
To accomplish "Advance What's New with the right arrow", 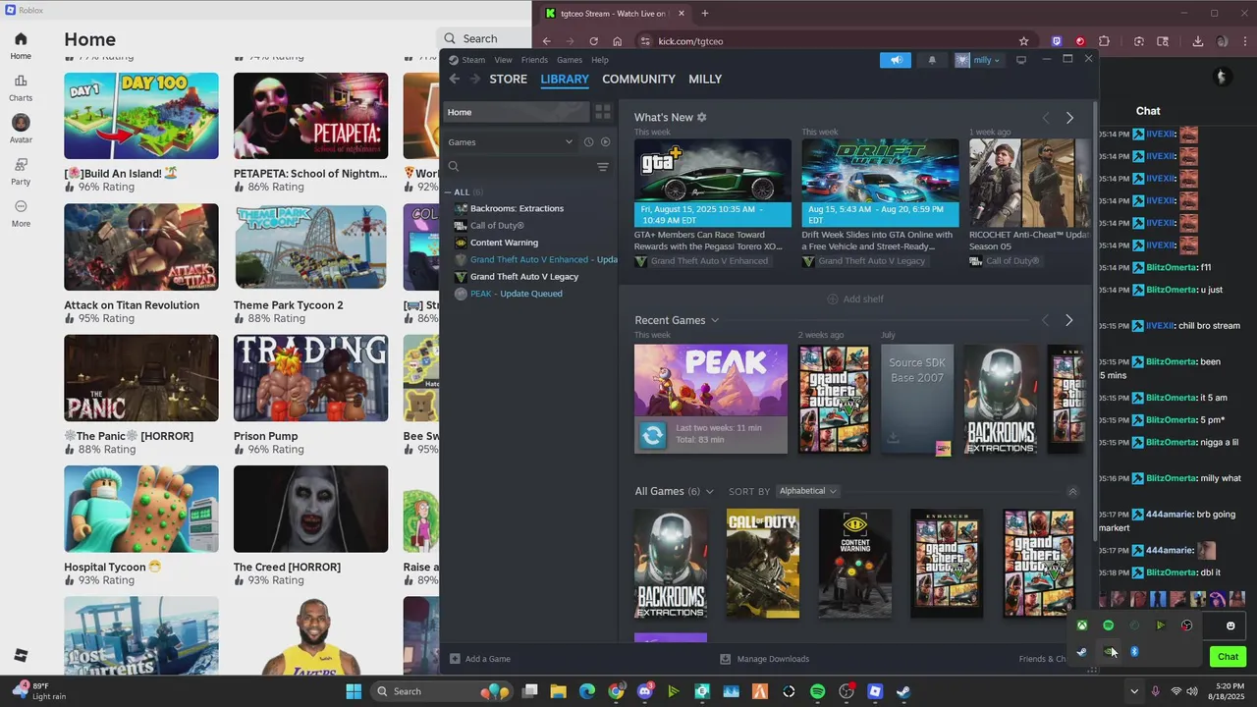I will tap(1069, 118).
